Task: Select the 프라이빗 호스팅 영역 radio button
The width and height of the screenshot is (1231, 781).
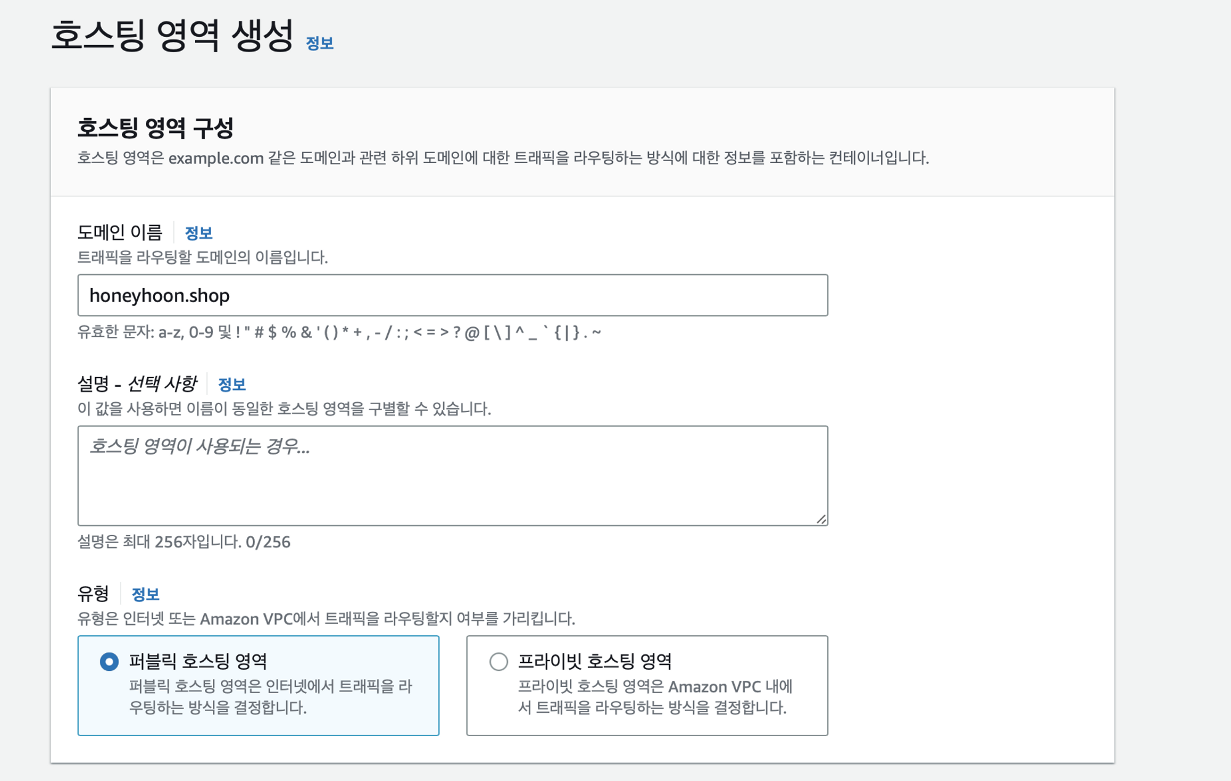Action: (x=499, y=662)
